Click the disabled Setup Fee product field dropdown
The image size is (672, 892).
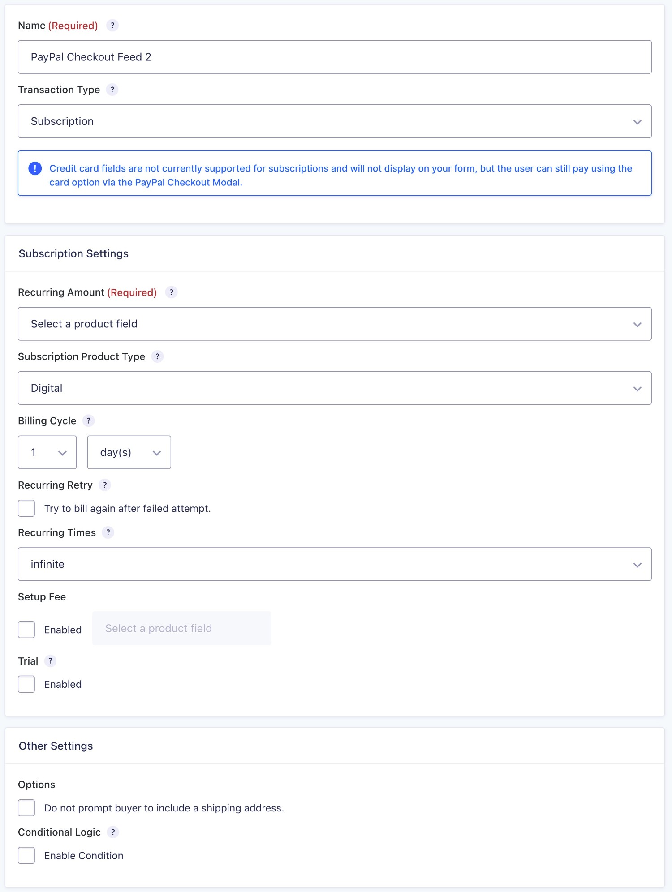coord(182,628)
